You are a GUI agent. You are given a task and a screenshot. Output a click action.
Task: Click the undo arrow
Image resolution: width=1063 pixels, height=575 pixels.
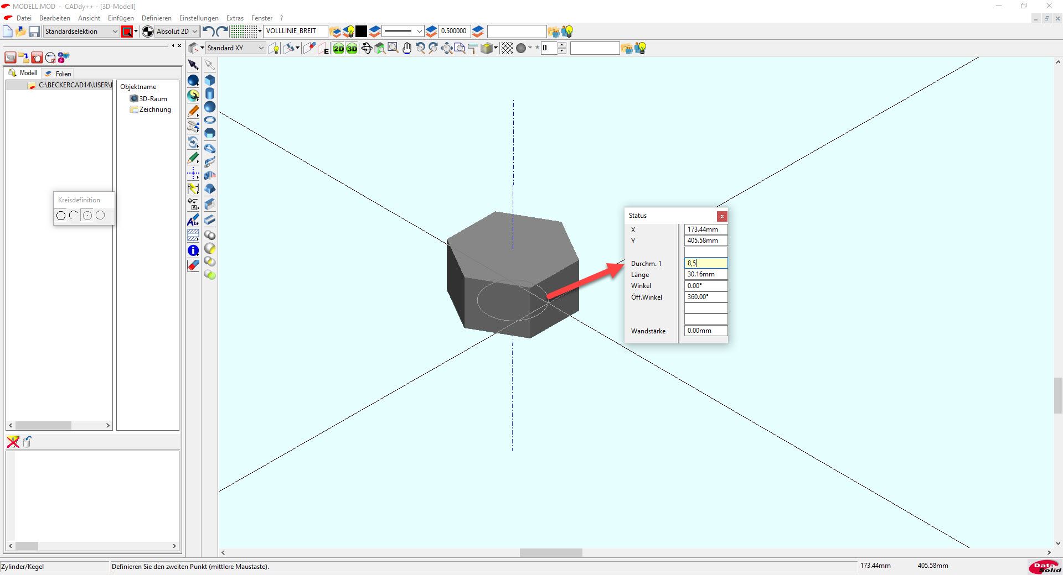coord(208,32)
